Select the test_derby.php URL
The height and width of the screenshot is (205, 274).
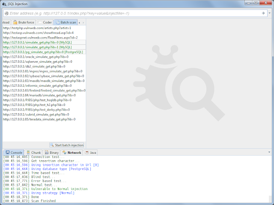coord(44,110)
